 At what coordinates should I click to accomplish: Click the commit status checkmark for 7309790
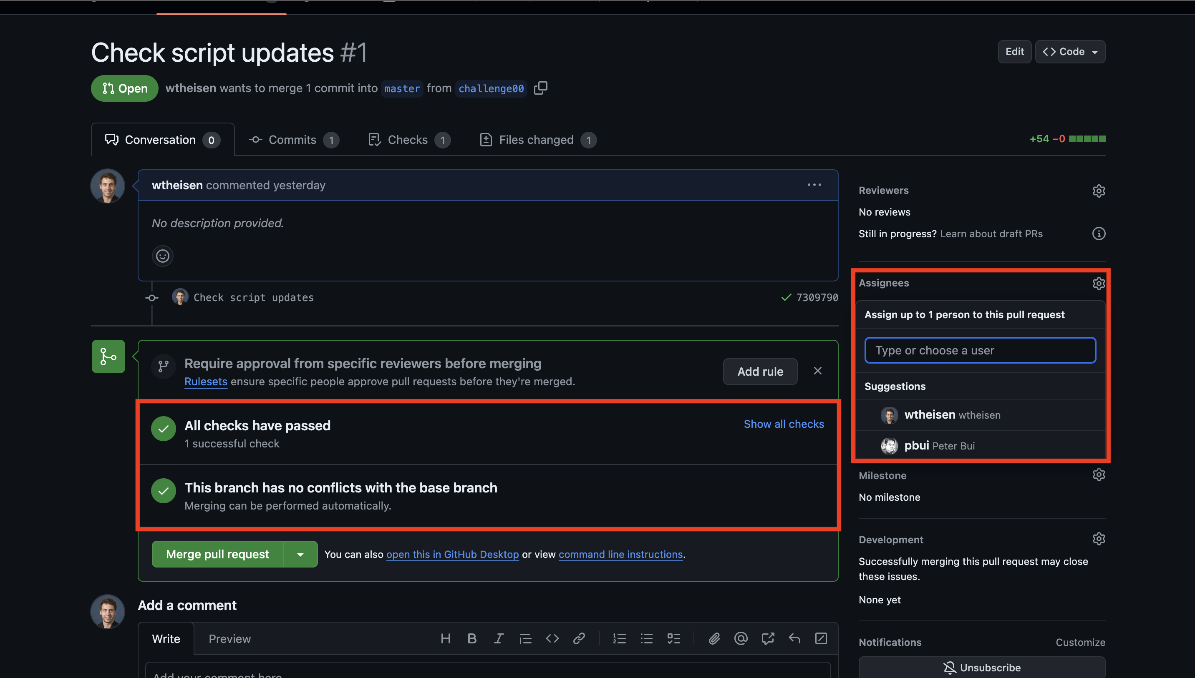click(x=786, y=297)
